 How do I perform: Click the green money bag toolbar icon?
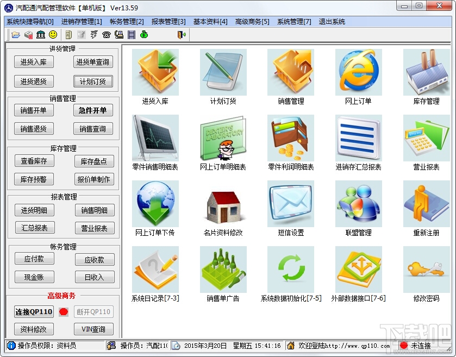click(144, 35)
